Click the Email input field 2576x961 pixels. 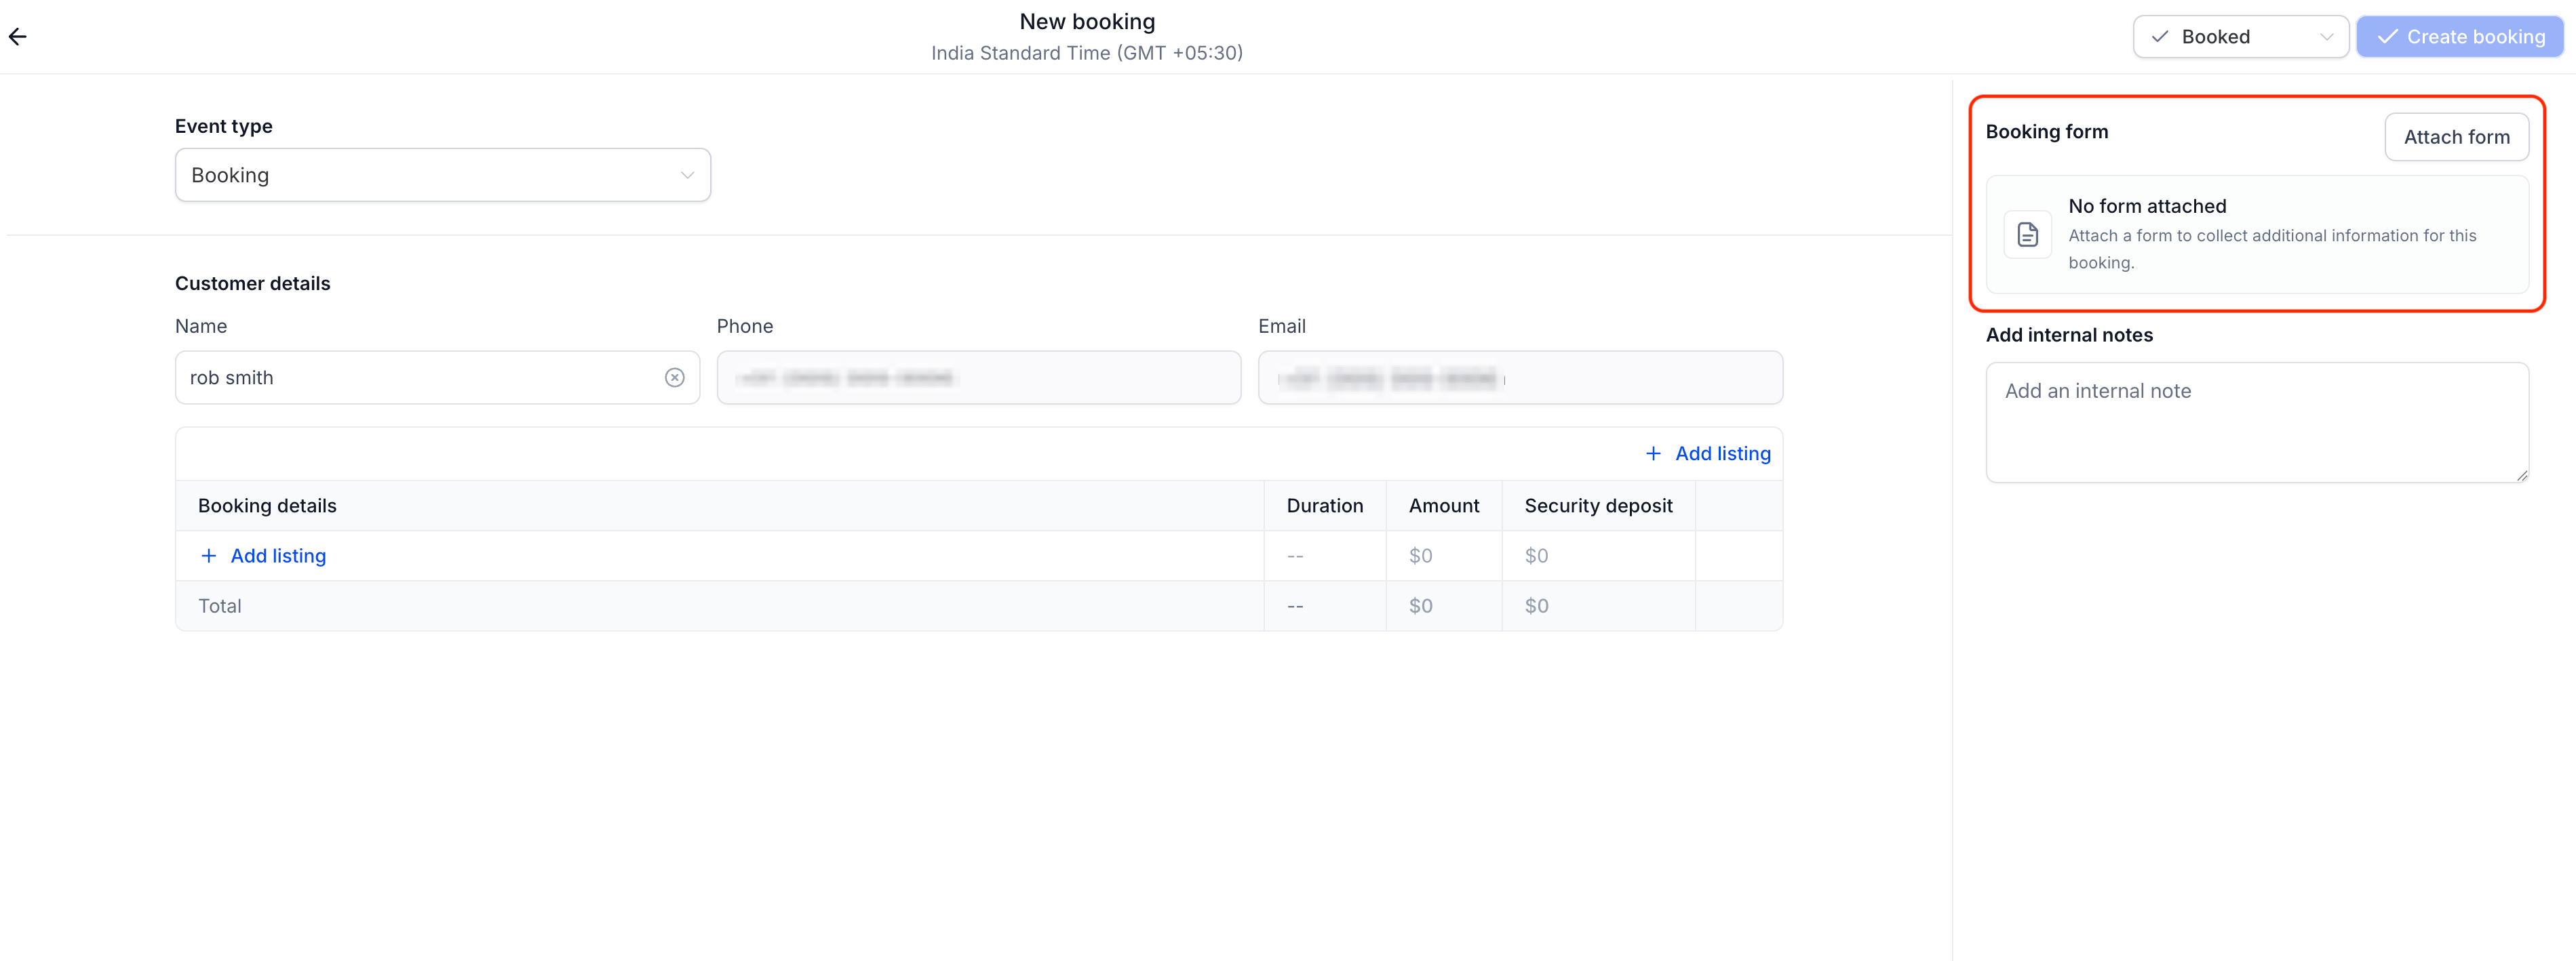pyautogui.click(x=1520, y=377)
